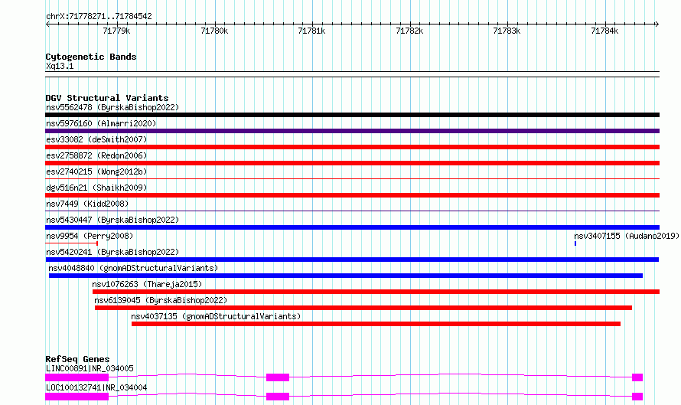Click the last small exon of LOC100132741
The width and height of the screenshot is (681, 405).
pos(637,397)
